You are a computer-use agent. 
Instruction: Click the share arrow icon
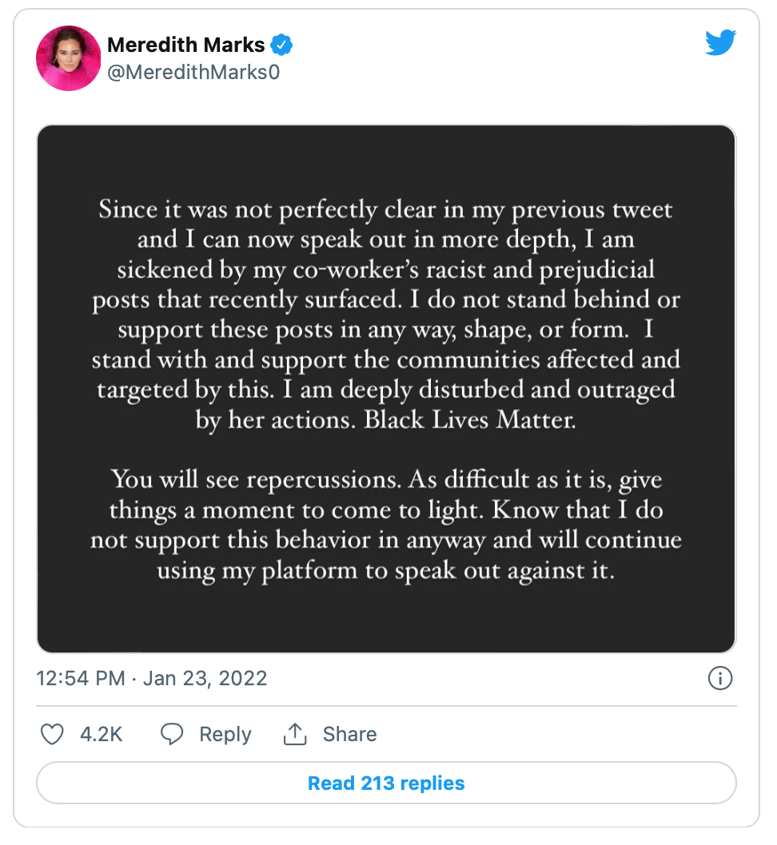coord(295,734)
